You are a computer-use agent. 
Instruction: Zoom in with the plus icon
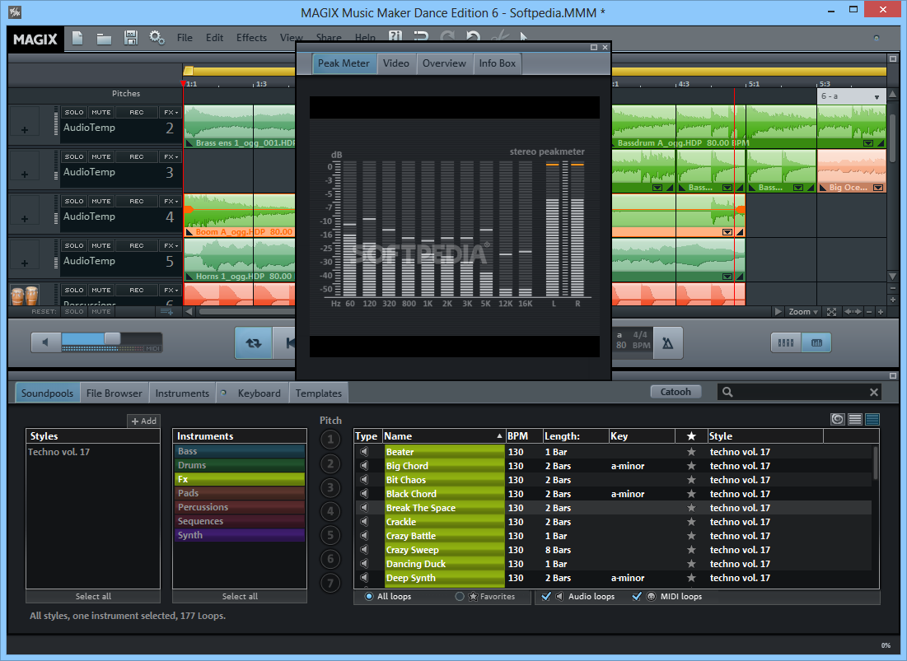881,312
